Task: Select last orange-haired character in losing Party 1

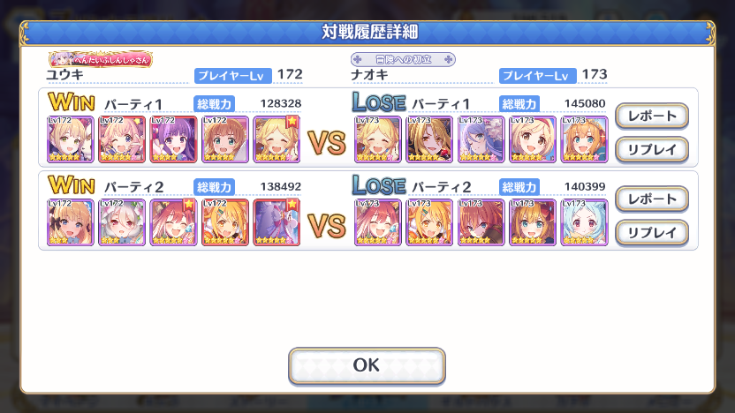Action: [584, 139]
